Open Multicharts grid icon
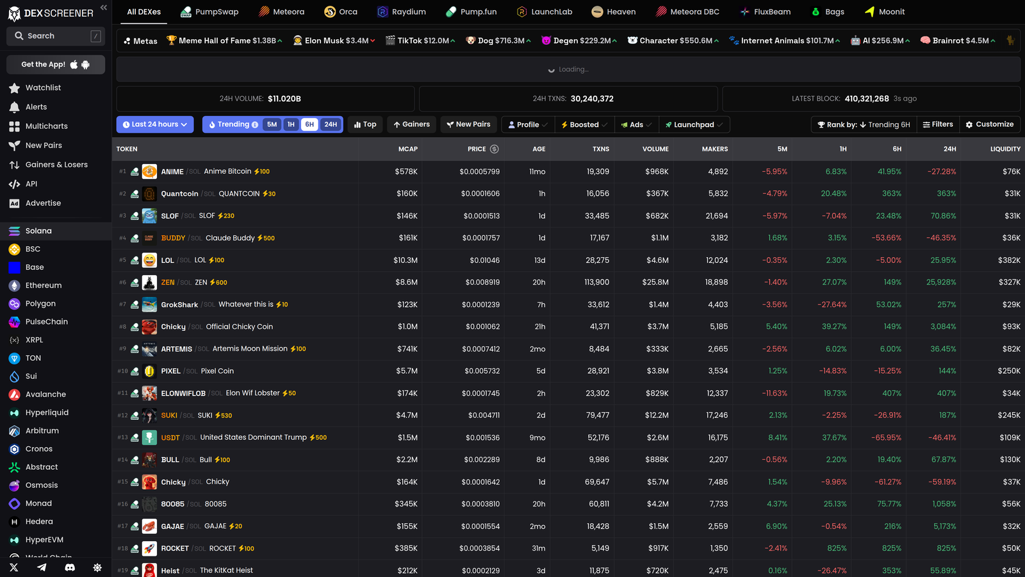The height and width of the screenshot is (577, 1025). click(14, 126)
